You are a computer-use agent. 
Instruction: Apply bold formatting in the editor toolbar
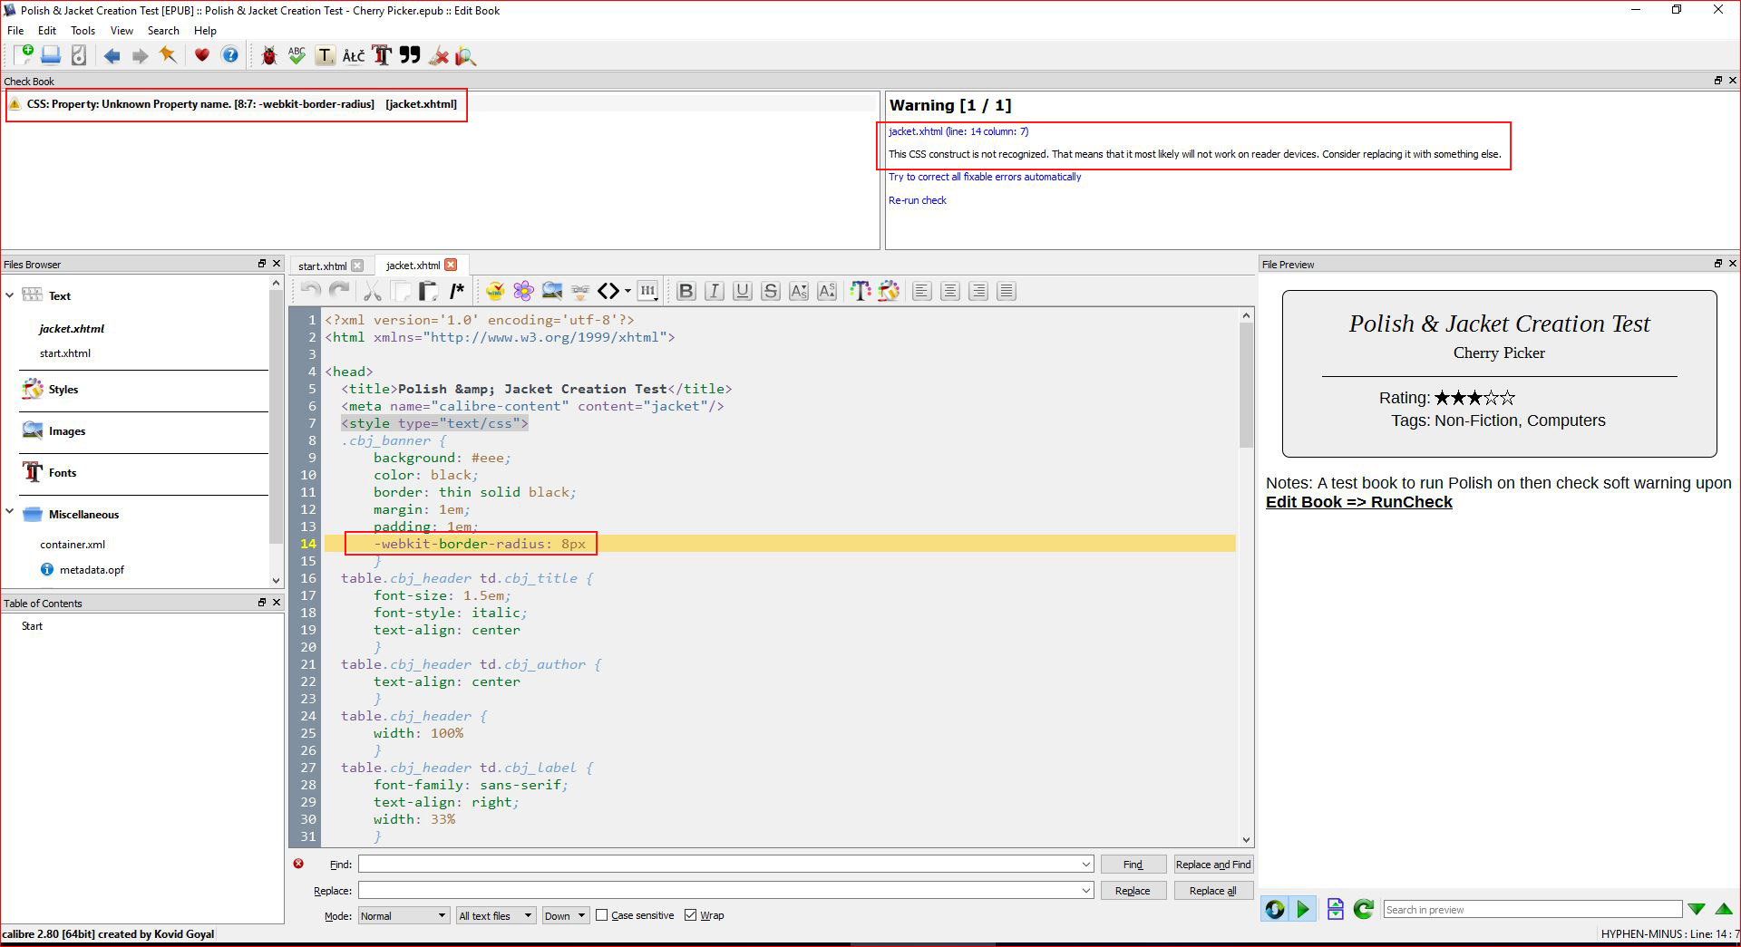coord(686,291)
